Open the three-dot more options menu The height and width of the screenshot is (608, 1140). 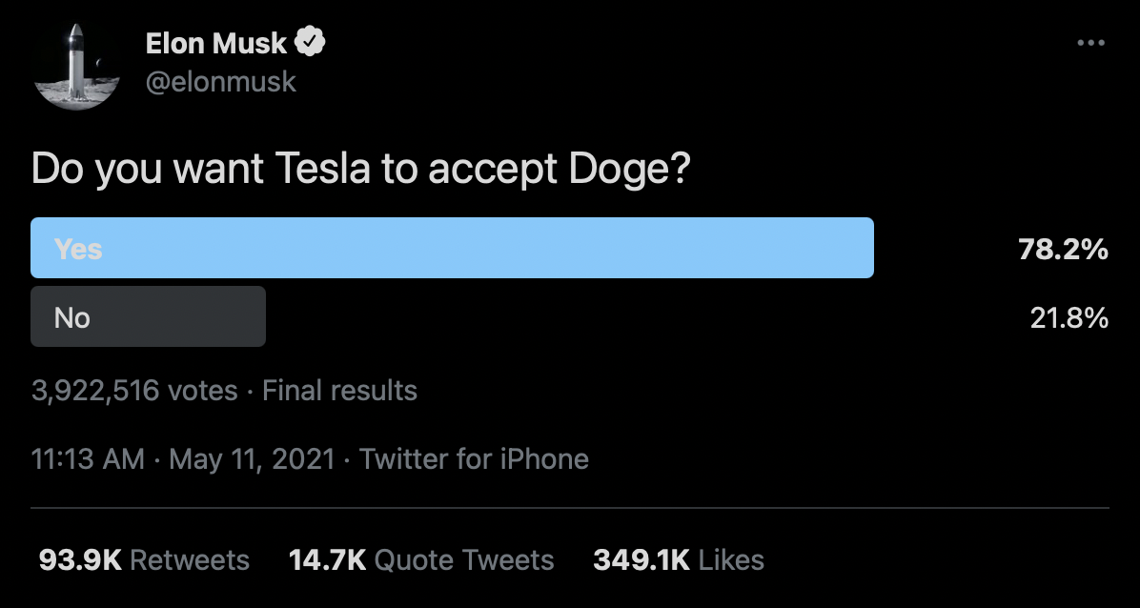[1090, 43]
